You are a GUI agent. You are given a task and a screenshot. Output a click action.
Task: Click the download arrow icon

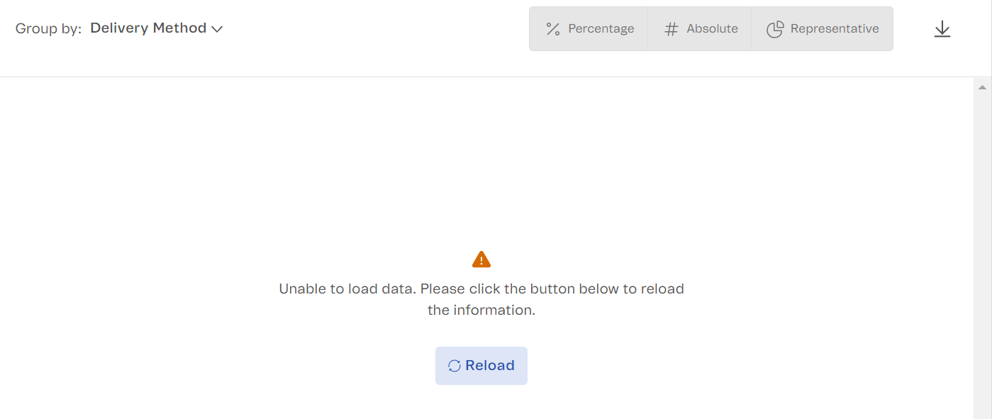(942, 29)
